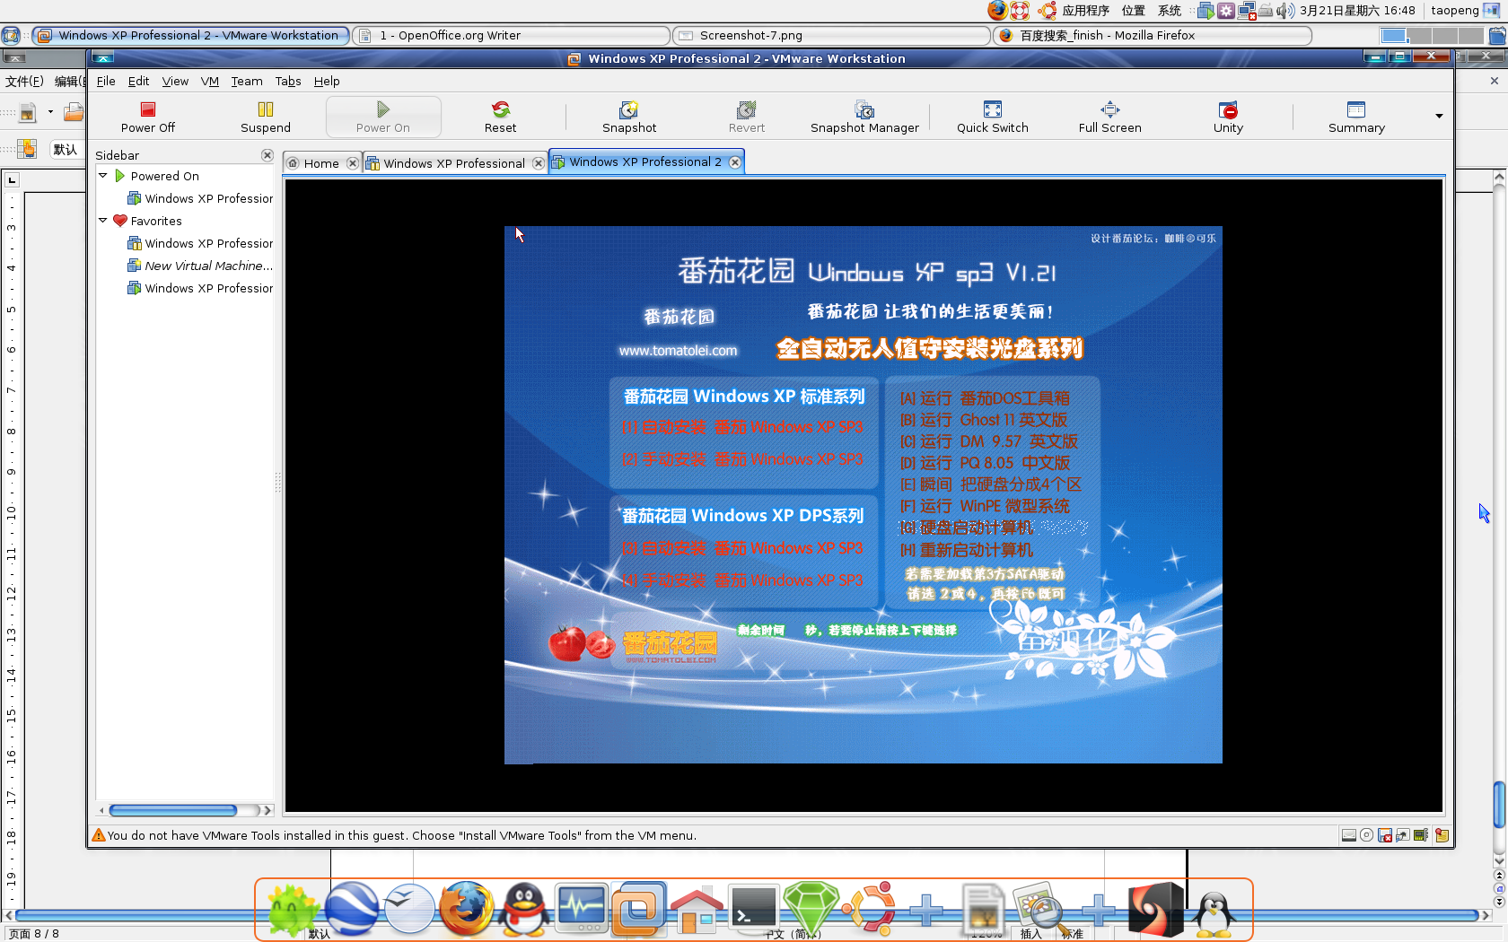The width and height of the screenshot is (1508, 942).
Task: Open the Tabs menu
Action: [x=288, y=81]
